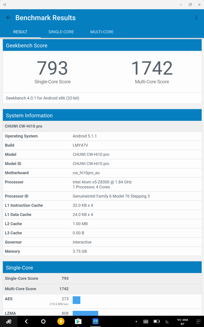Open the Remix OS start menu
Image resolution: width=204 pixels, height=327 pixels.
9,321
